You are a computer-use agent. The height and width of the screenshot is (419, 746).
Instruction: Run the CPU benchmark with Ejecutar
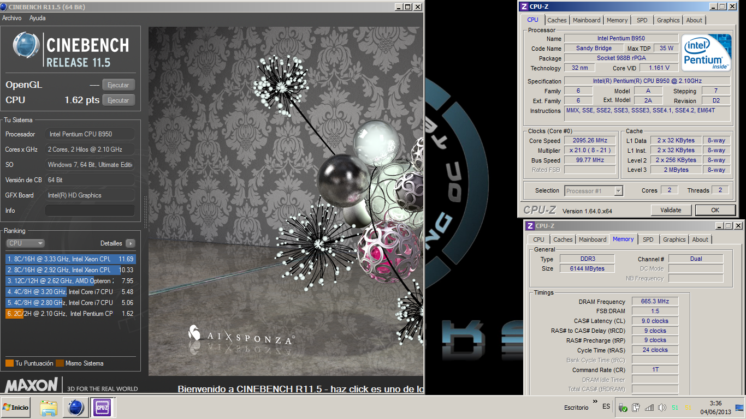[119, 100]
